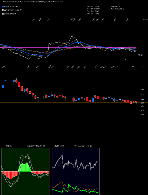Click the 159 price level label
This screenshot has width=148, height=195.
(142, 110)
